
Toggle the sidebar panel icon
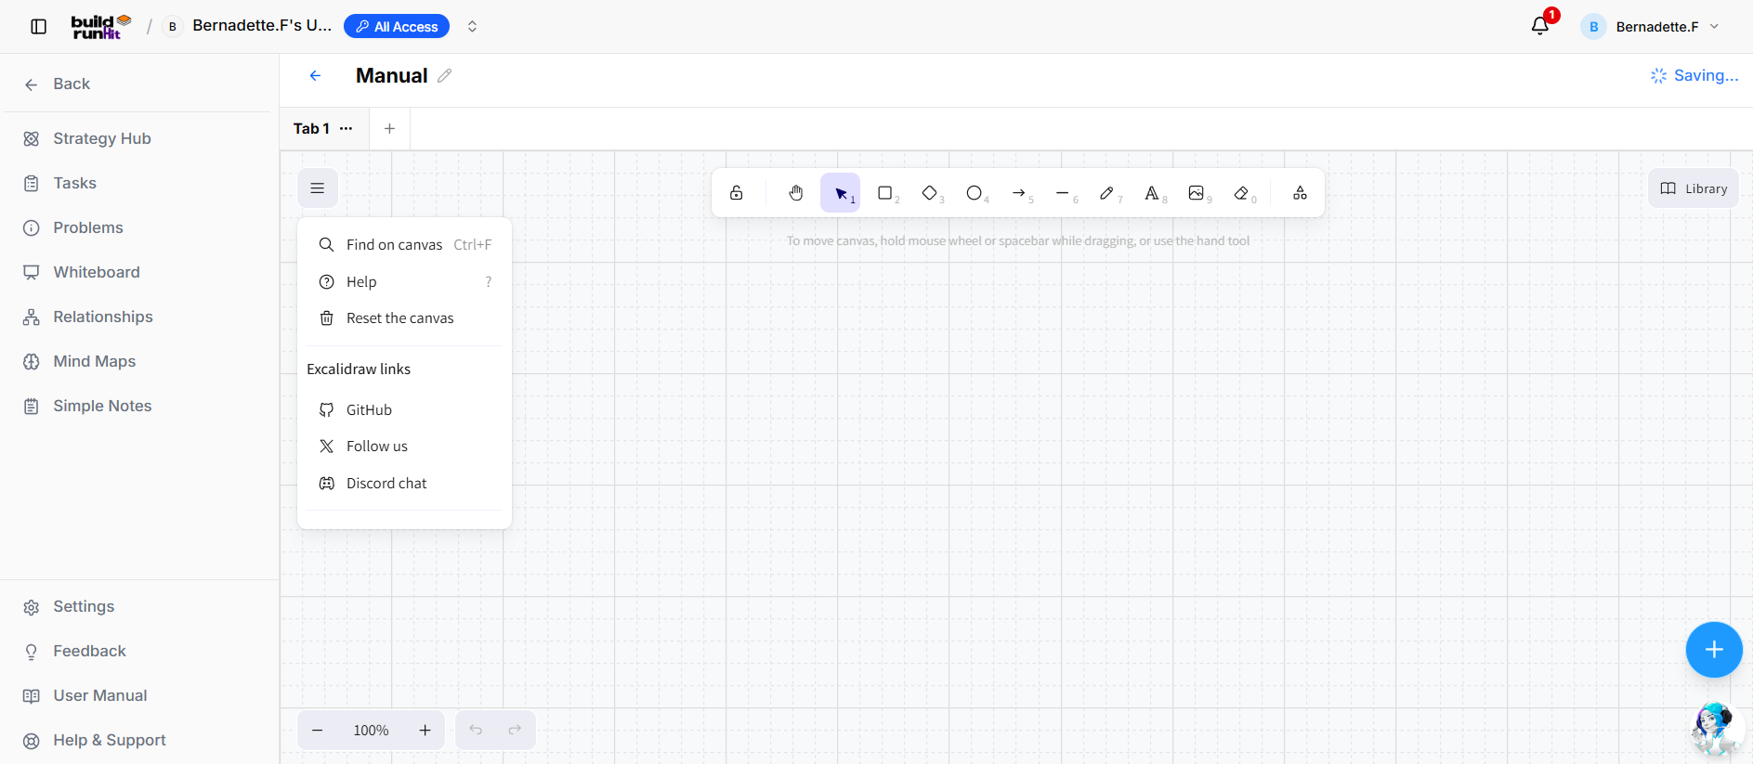click(39, 27)
